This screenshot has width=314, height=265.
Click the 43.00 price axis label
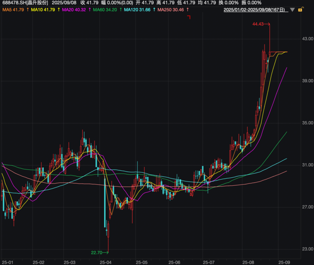(307, 39)
